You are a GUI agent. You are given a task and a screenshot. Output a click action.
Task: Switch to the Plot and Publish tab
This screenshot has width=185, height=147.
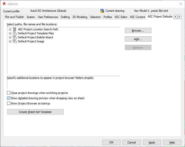pos(14,17)
